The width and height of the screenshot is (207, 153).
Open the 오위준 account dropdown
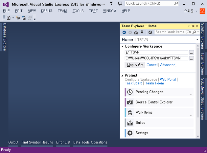pos(196,11)
